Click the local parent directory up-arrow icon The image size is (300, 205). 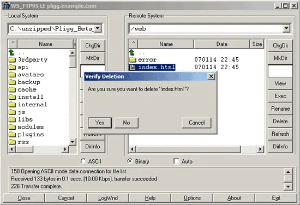pyautogui.click(x=11, y=52)
